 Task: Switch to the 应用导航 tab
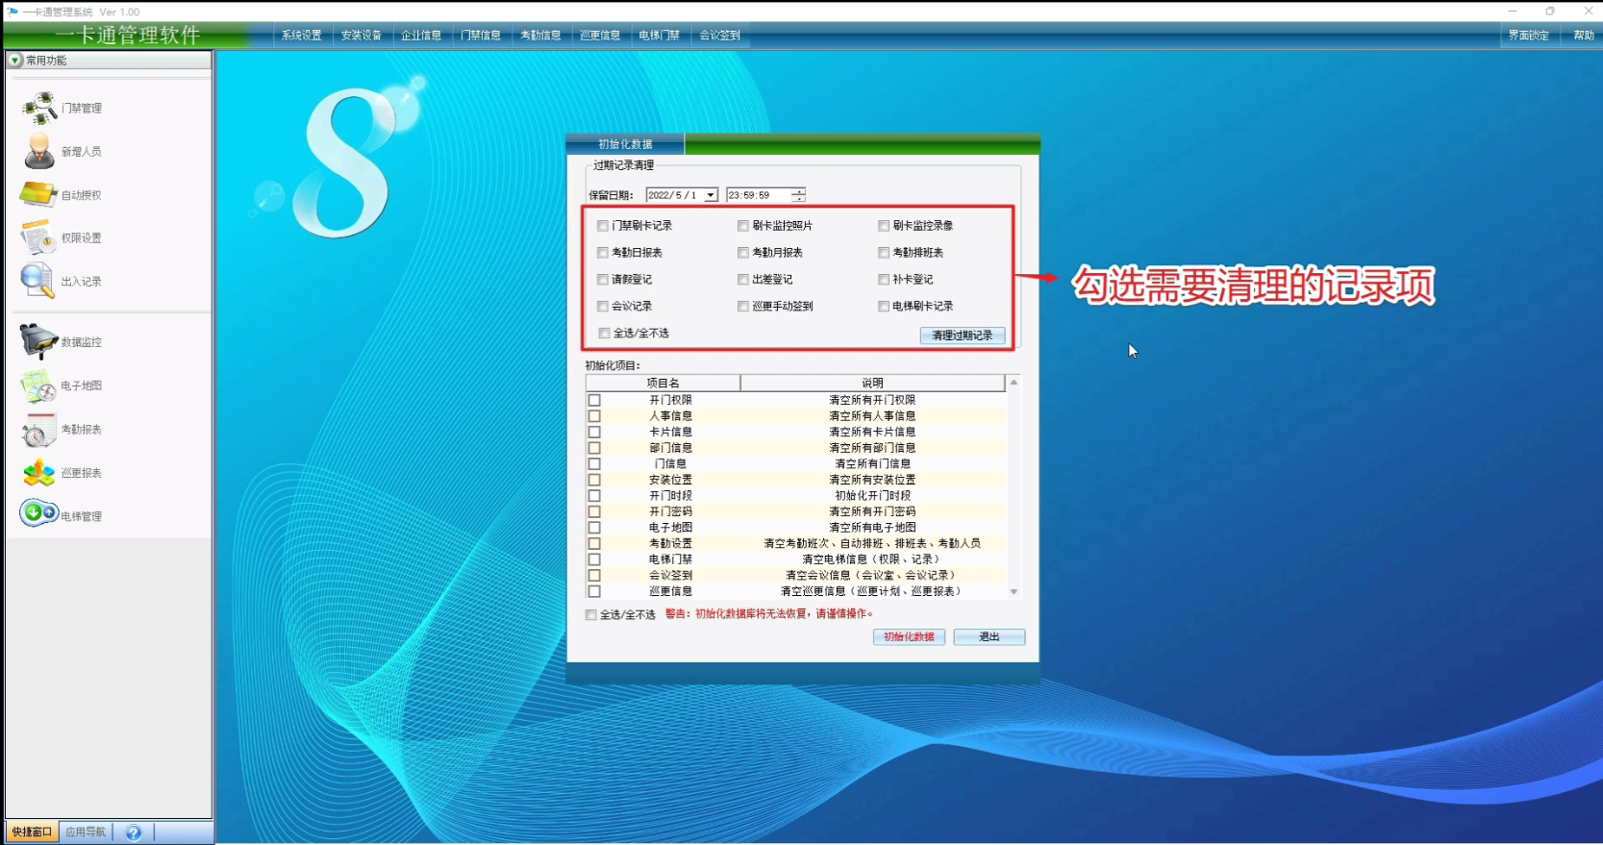pyautogui.click(x=86, y=832)
